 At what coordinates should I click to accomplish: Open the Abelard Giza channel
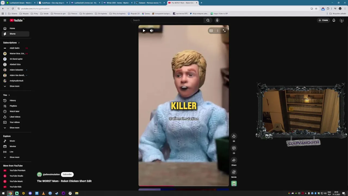click(x=15, y=65)
